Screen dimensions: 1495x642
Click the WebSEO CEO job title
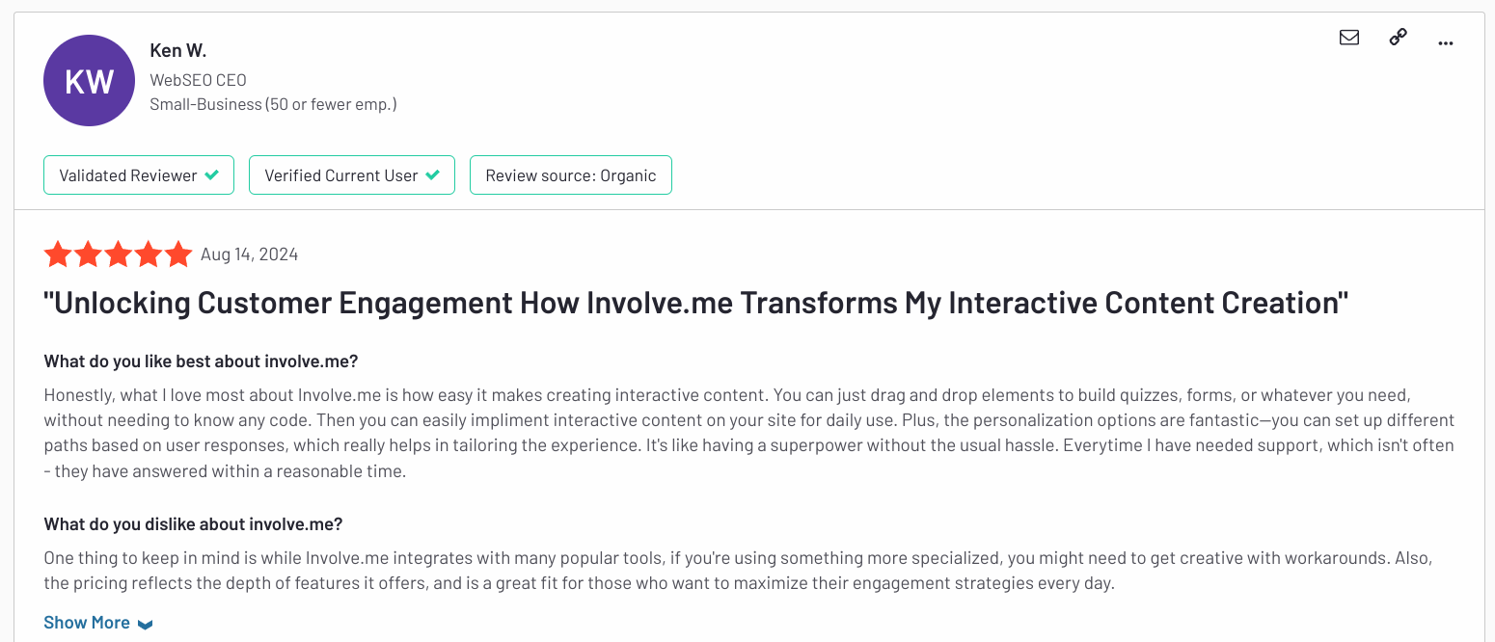click(198, 79)
